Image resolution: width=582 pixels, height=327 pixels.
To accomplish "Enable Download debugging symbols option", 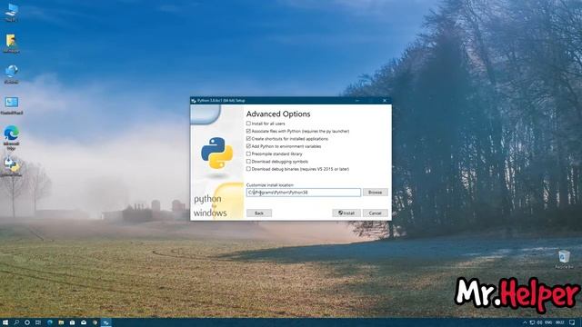I will (x=248, y=162).
